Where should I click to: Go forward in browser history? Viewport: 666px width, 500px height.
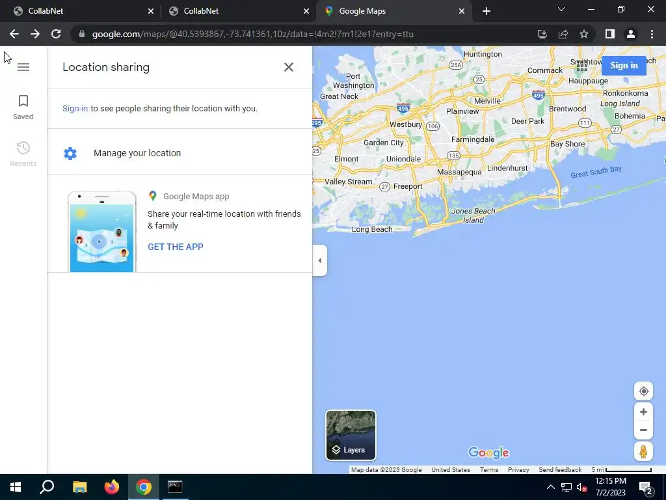click(x=35, y=34)
